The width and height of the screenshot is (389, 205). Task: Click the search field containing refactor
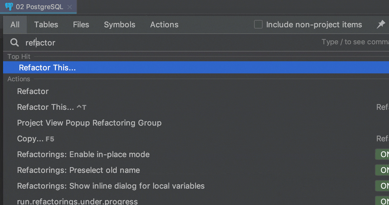point(152,43)
